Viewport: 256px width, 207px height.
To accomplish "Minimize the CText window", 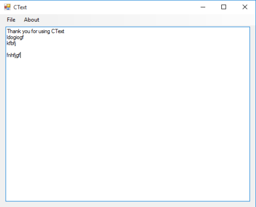I will click(203, 7).
